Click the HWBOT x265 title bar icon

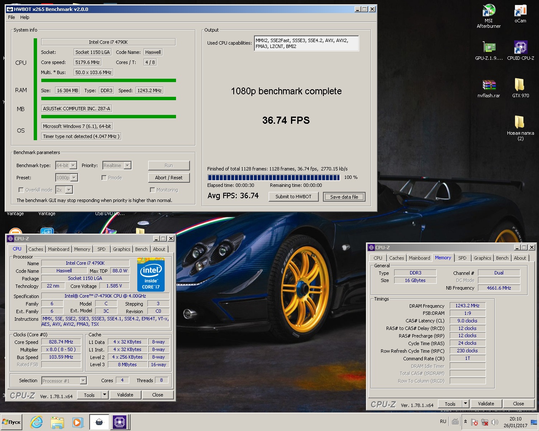coord(10,9)
